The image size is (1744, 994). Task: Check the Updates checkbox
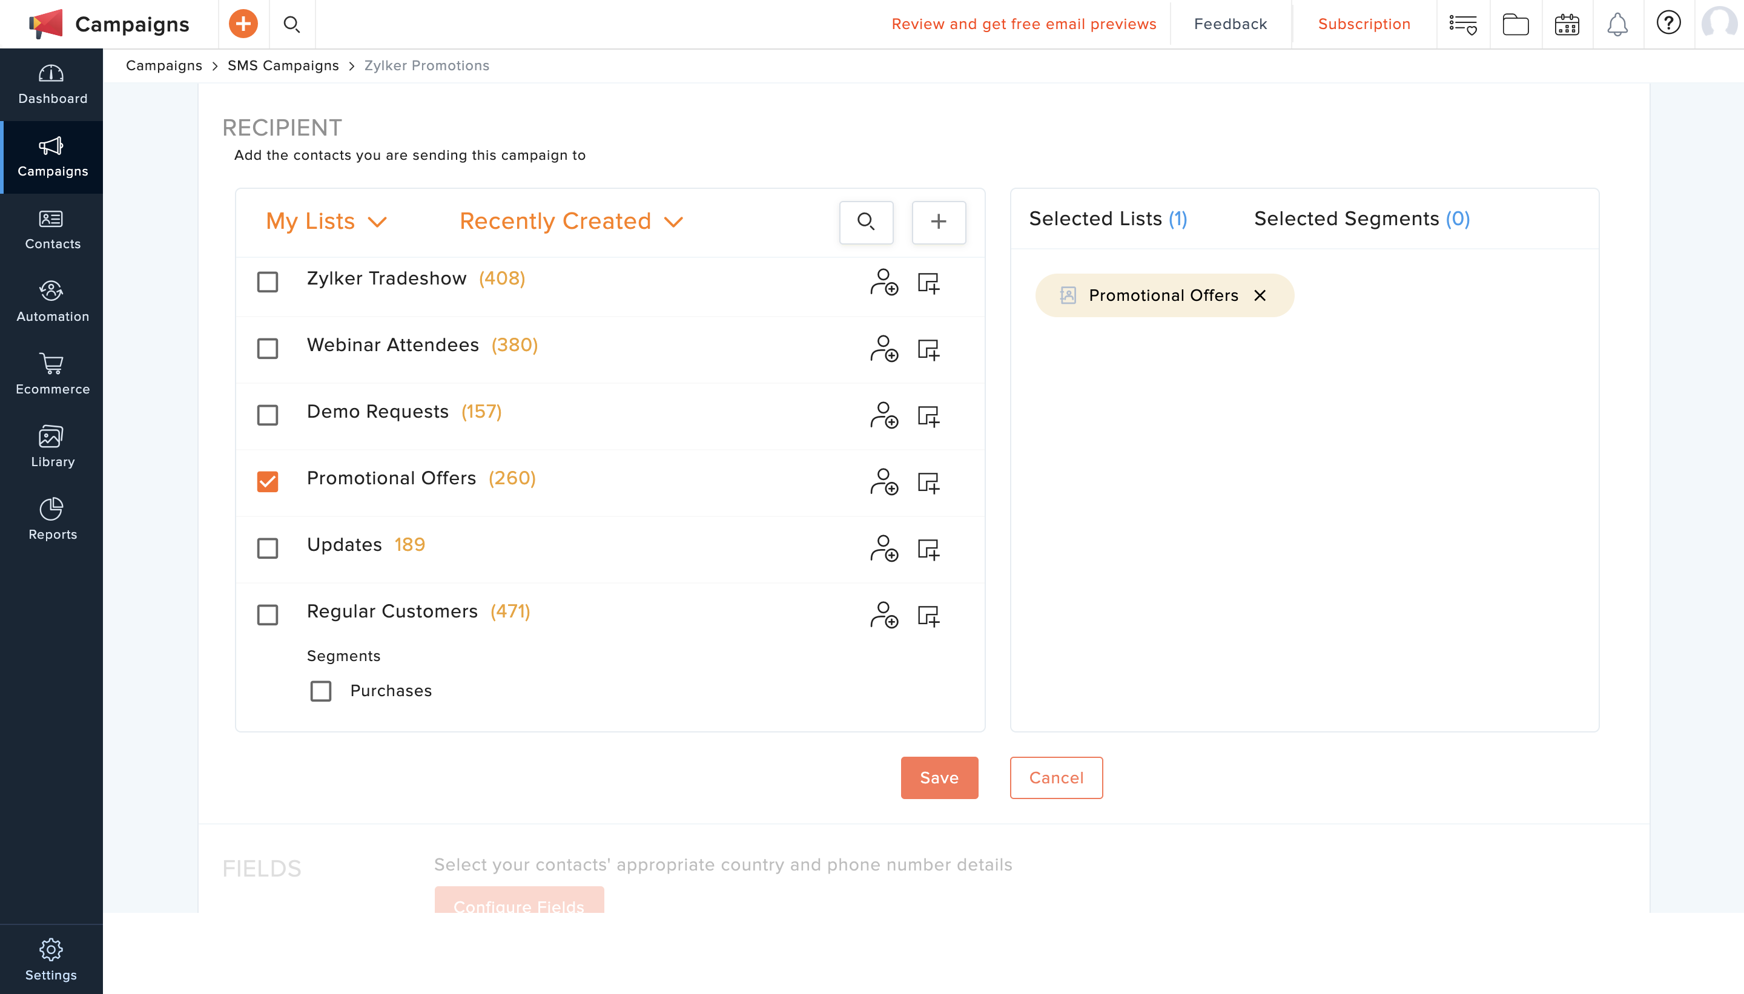(x=268, y=548)
